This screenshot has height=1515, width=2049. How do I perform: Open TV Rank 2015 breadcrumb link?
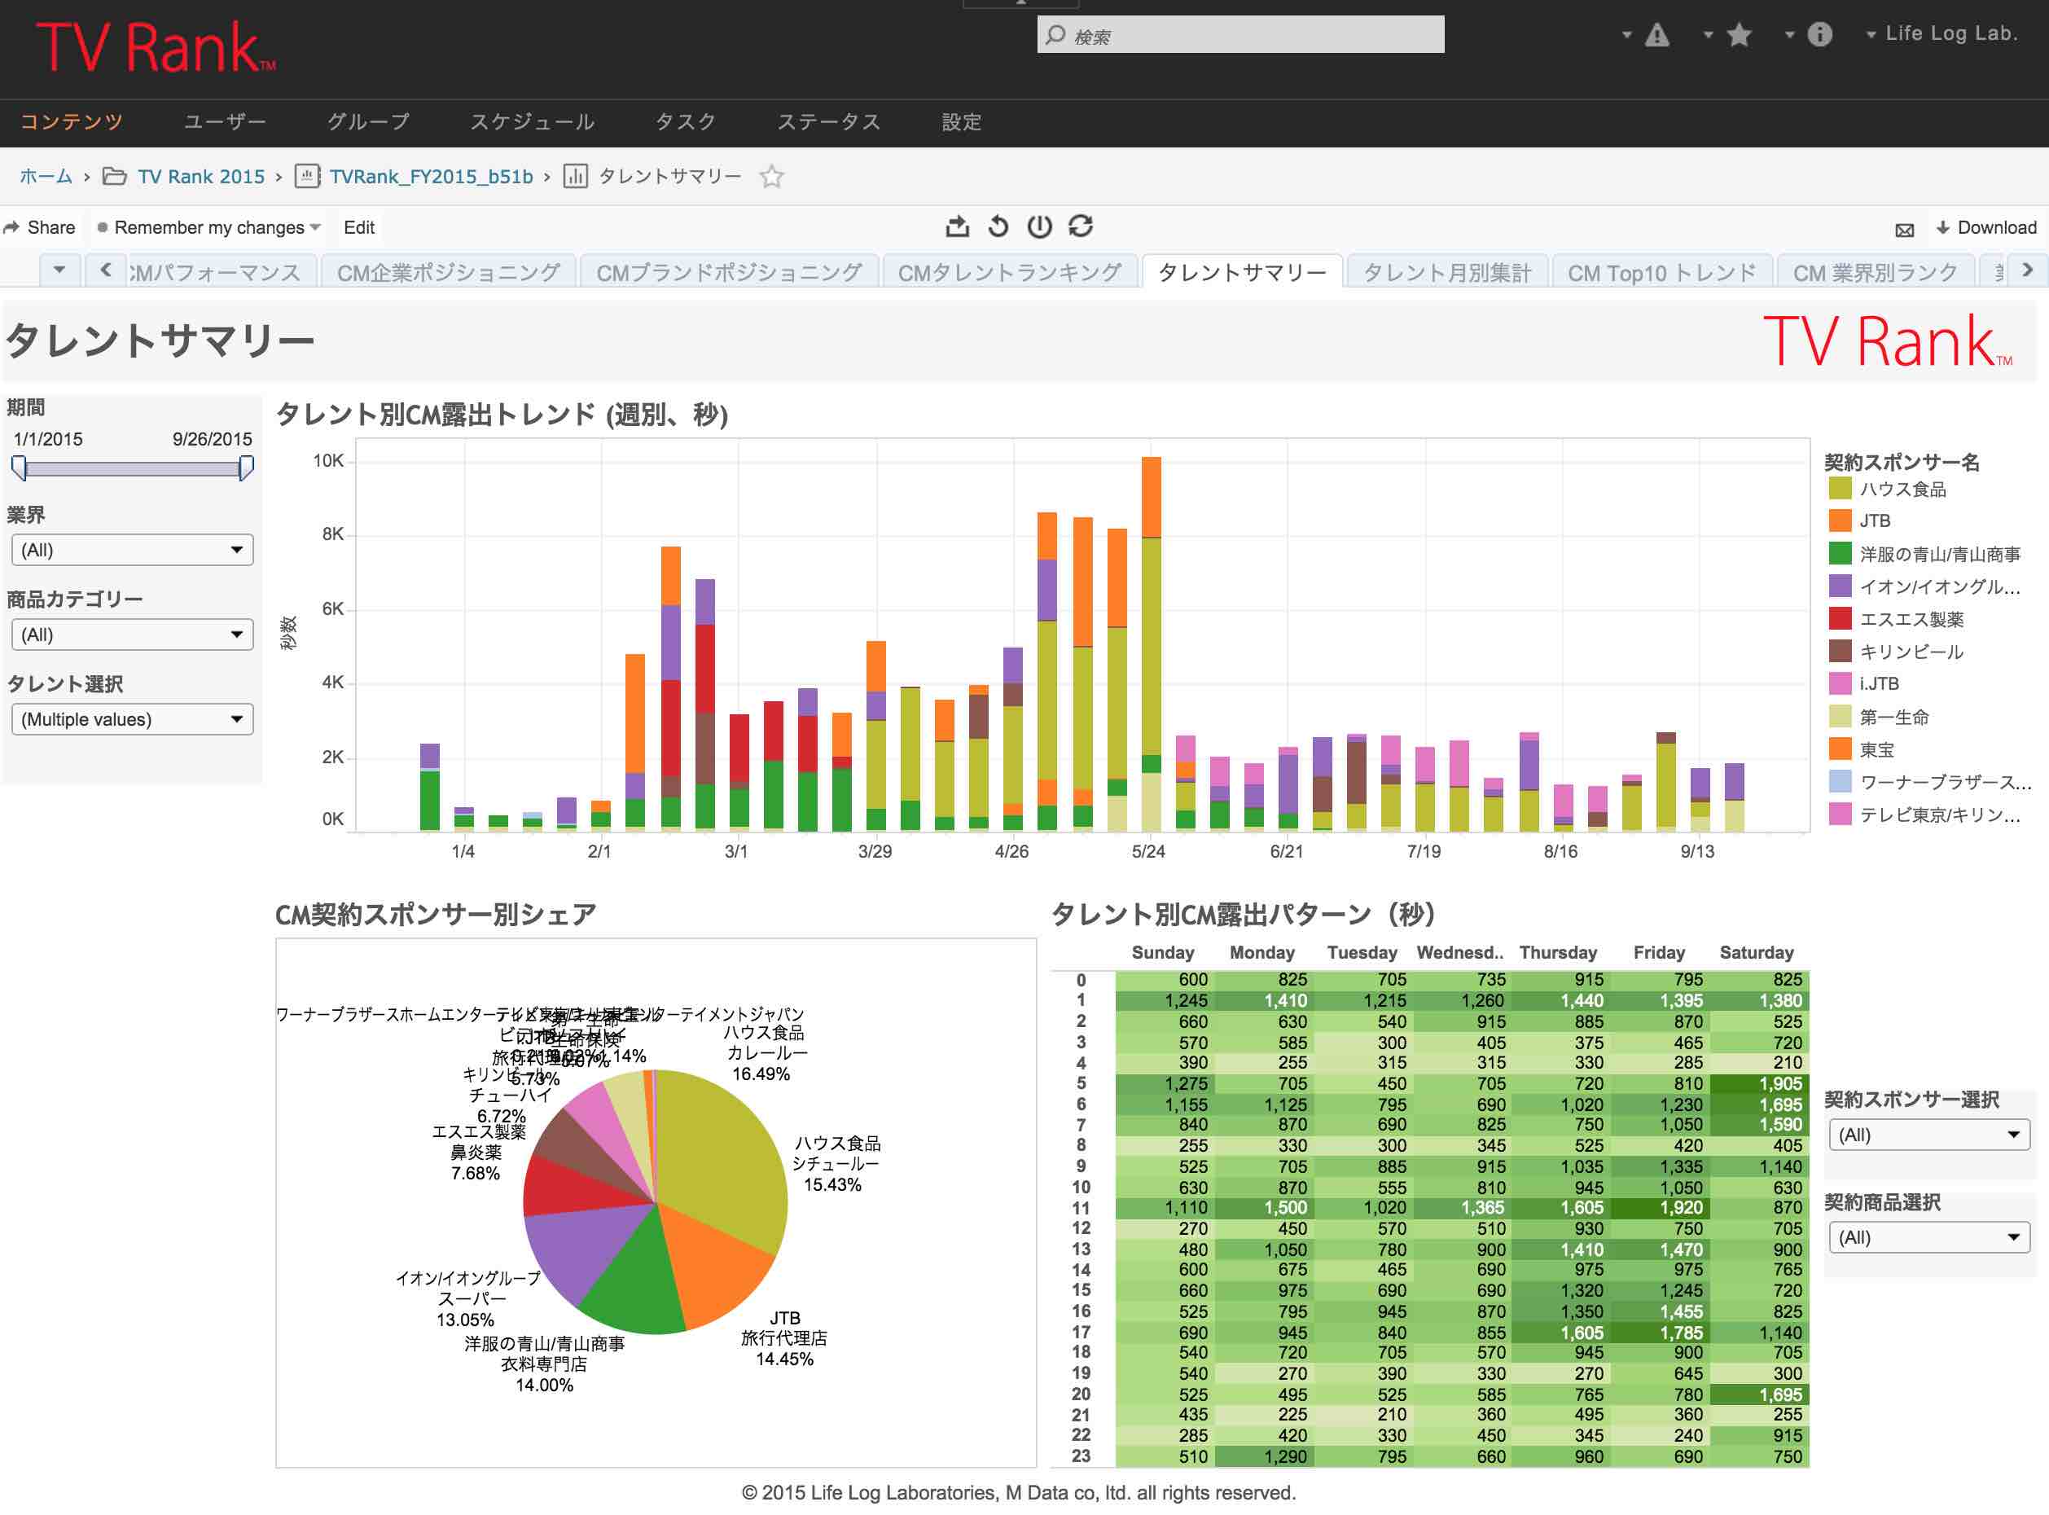(x=201, y=176)
